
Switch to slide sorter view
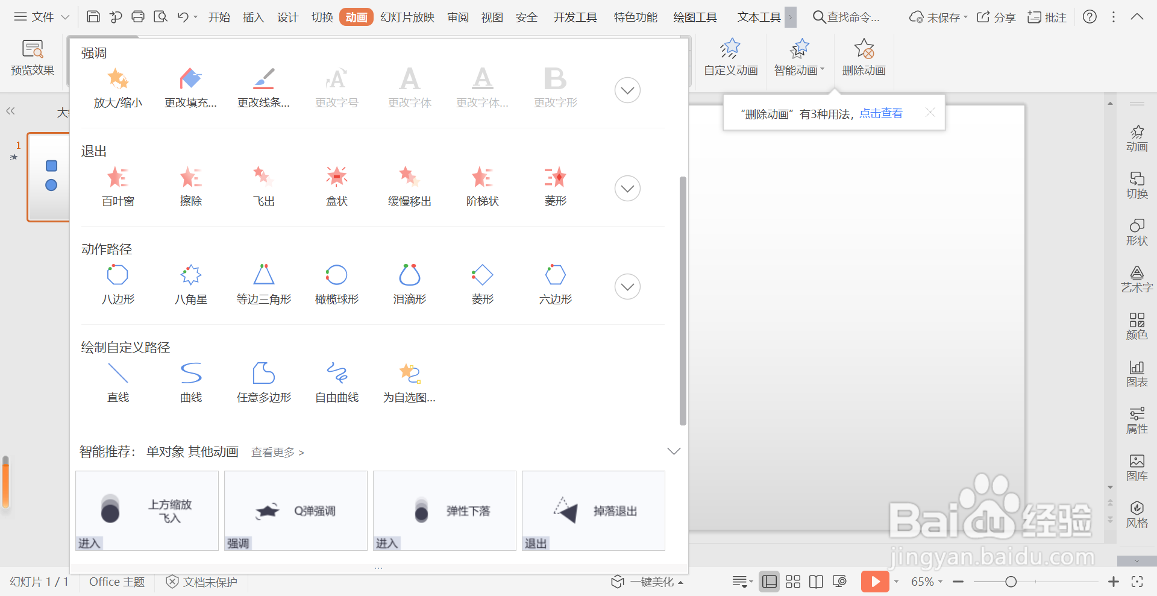(792, 581)
